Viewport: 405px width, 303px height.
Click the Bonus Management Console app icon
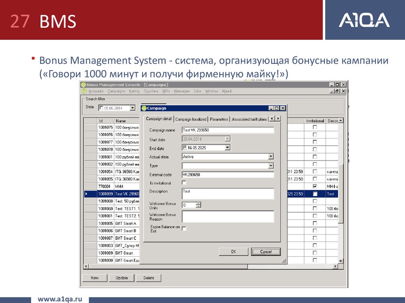pyautogui.click(x=83, y=84)
